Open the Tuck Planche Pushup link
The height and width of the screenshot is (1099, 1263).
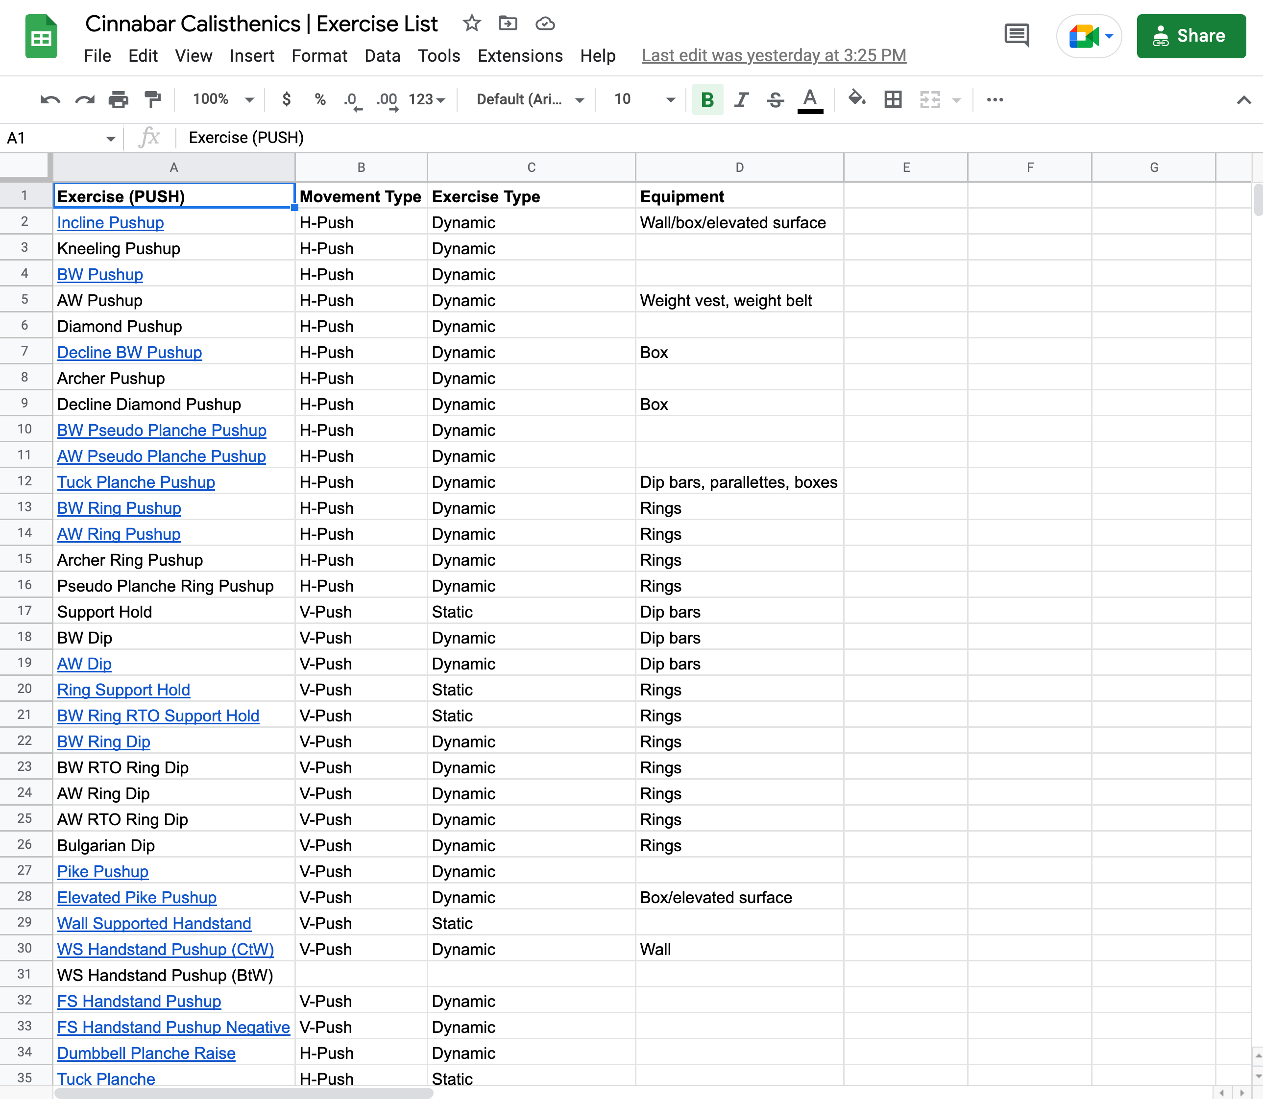[136, 482]
